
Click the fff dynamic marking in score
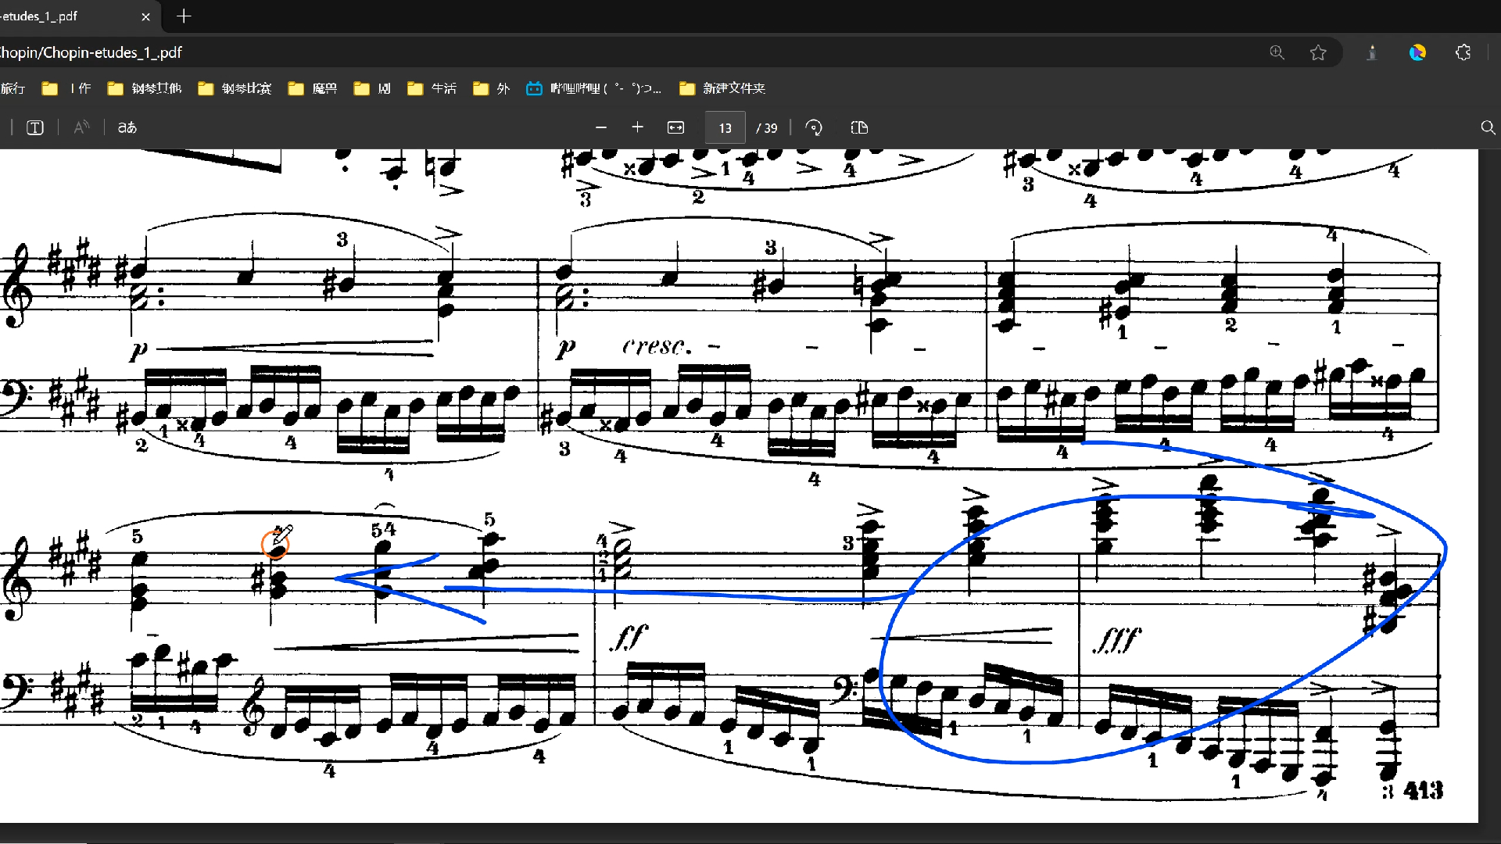tap(1117, 640)
